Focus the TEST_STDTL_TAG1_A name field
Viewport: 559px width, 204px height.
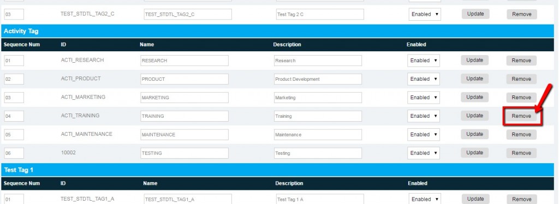[188, 200]
